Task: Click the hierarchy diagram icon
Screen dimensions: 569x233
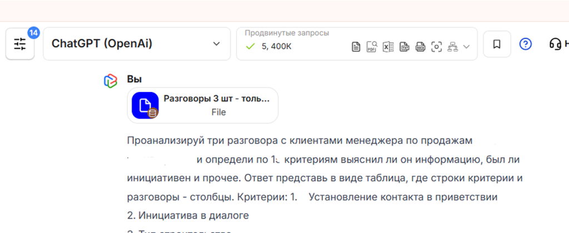Action: 452,47
